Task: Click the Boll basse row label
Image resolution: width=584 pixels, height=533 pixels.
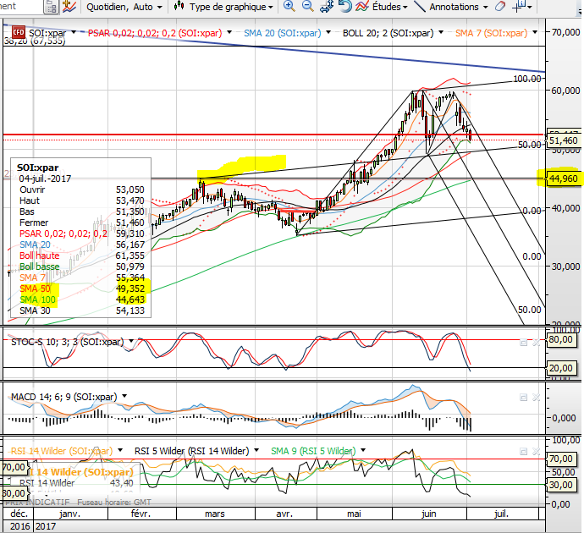Action: point(39,266)
